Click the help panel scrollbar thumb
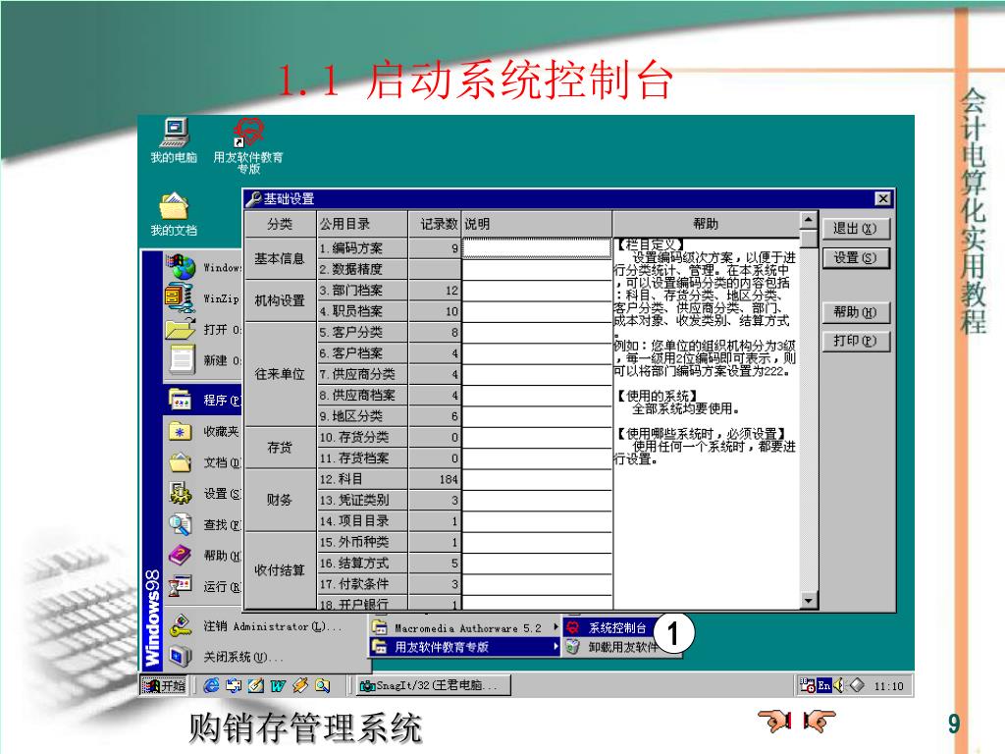Image resolution: width=1005 pixels, height=754 pixels. coord(809,240)
